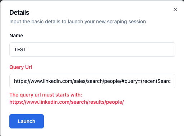The height and width of the screenshot is (136, 184).
Task: Click the "The query url must starts with:" error
Action: [46, 95]
